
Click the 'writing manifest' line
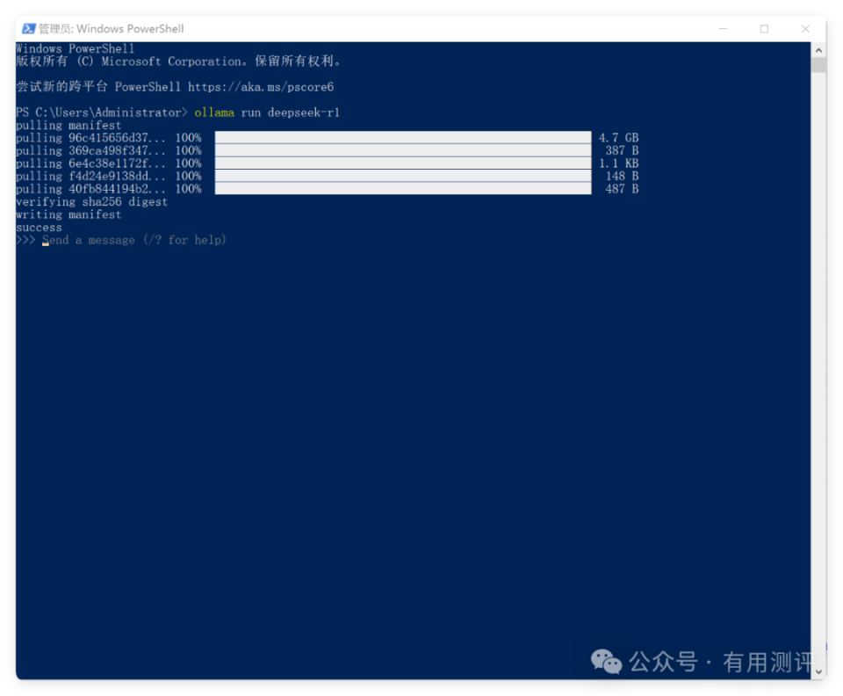pos(68,214)
